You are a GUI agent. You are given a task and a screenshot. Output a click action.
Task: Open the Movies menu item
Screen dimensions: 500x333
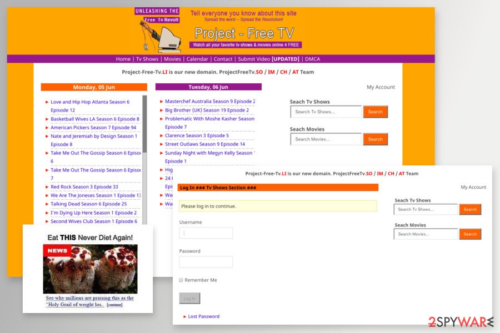click(172, 59)
